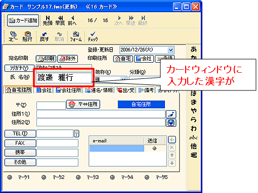Screen dimensions: 258x193
Task: Select the あ index in side bar
Action: point(193,50)
